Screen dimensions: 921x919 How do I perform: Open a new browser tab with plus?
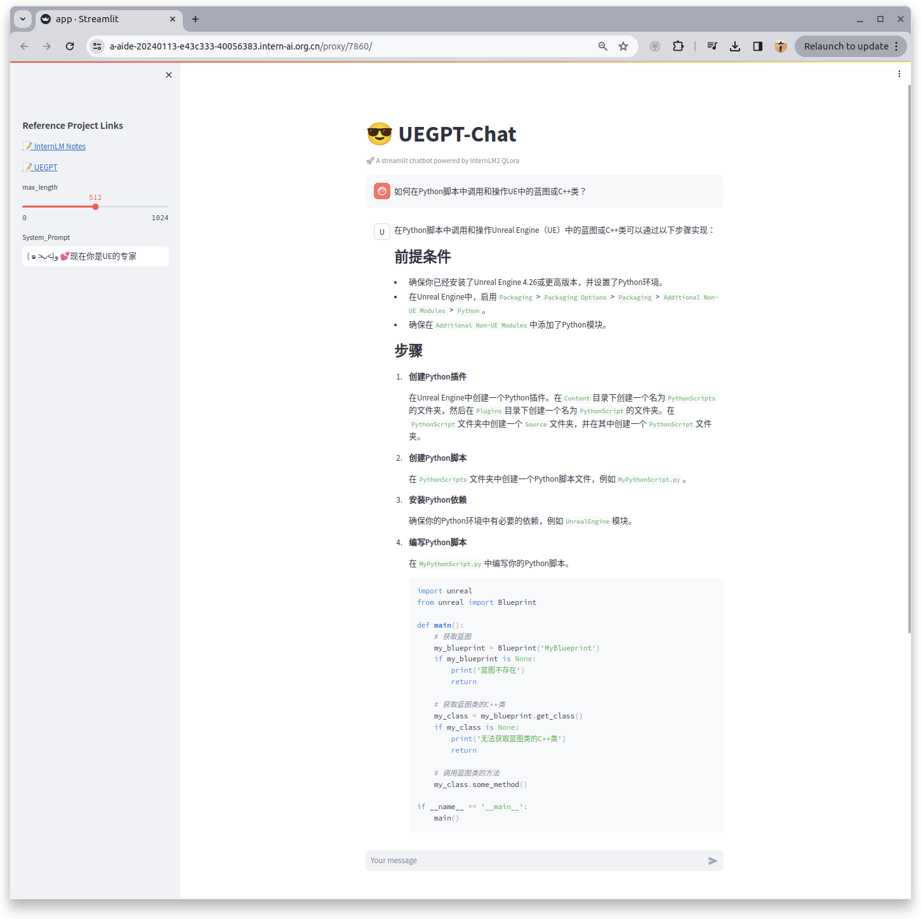click(195, 19)
